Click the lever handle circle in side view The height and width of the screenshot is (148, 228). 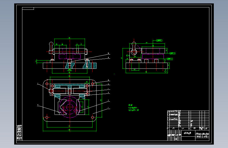tap(134, 52)
